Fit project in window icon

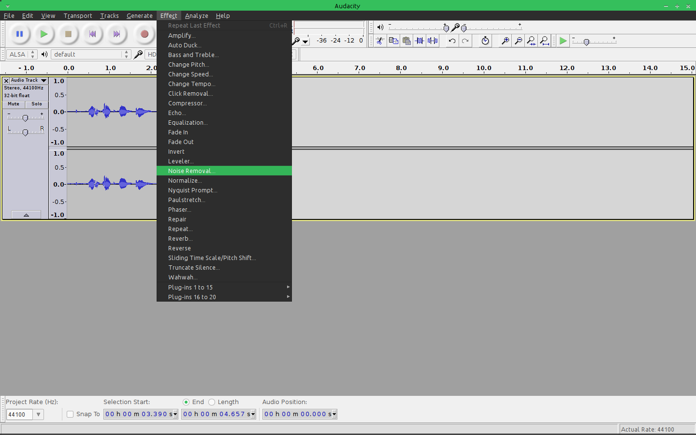click(544, 41)
